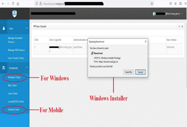Open User Country Policy
Image resolution: width=187 pixels, height=127 pixels.
(16, 58)
